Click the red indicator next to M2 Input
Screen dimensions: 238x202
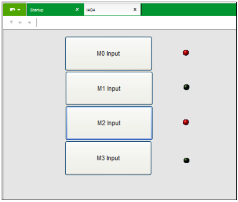[186, 122]
